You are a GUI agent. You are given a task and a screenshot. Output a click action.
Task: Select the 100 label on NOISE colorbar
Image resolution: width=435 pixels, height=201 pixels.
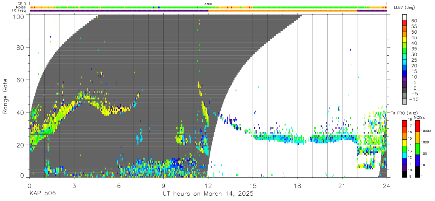[x=424, y=154]
